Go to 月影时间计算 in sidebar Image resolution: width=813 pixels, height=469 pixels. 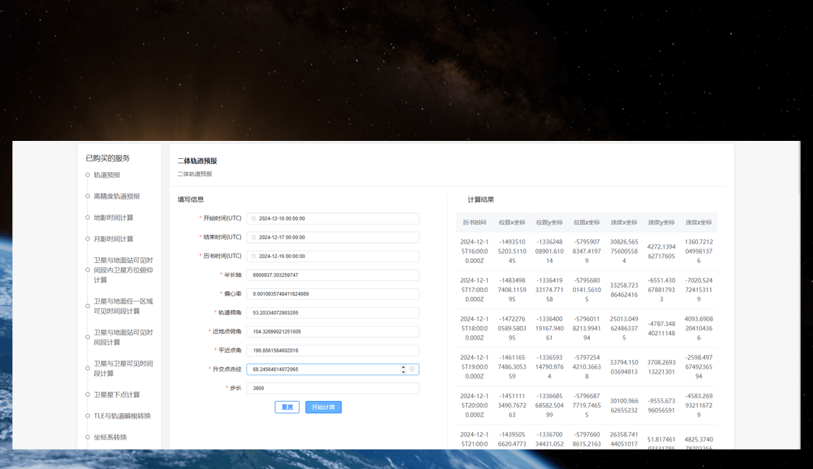pyautogui.click(x=114, y=239)
